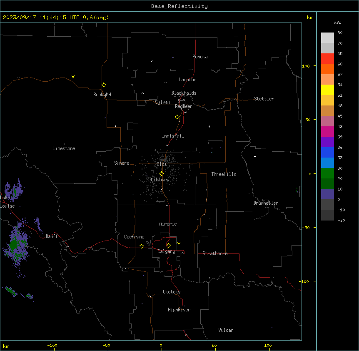Click the Innisfail city label
This screenshot has width=359, height=351.
coord(173,136)
